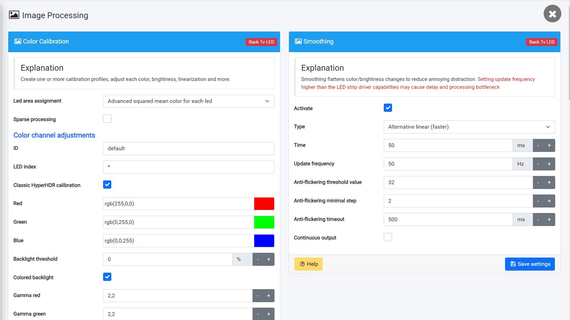570x320 pixels.
Task: Open the Red color swatch picker
Action: coord(264,204)
